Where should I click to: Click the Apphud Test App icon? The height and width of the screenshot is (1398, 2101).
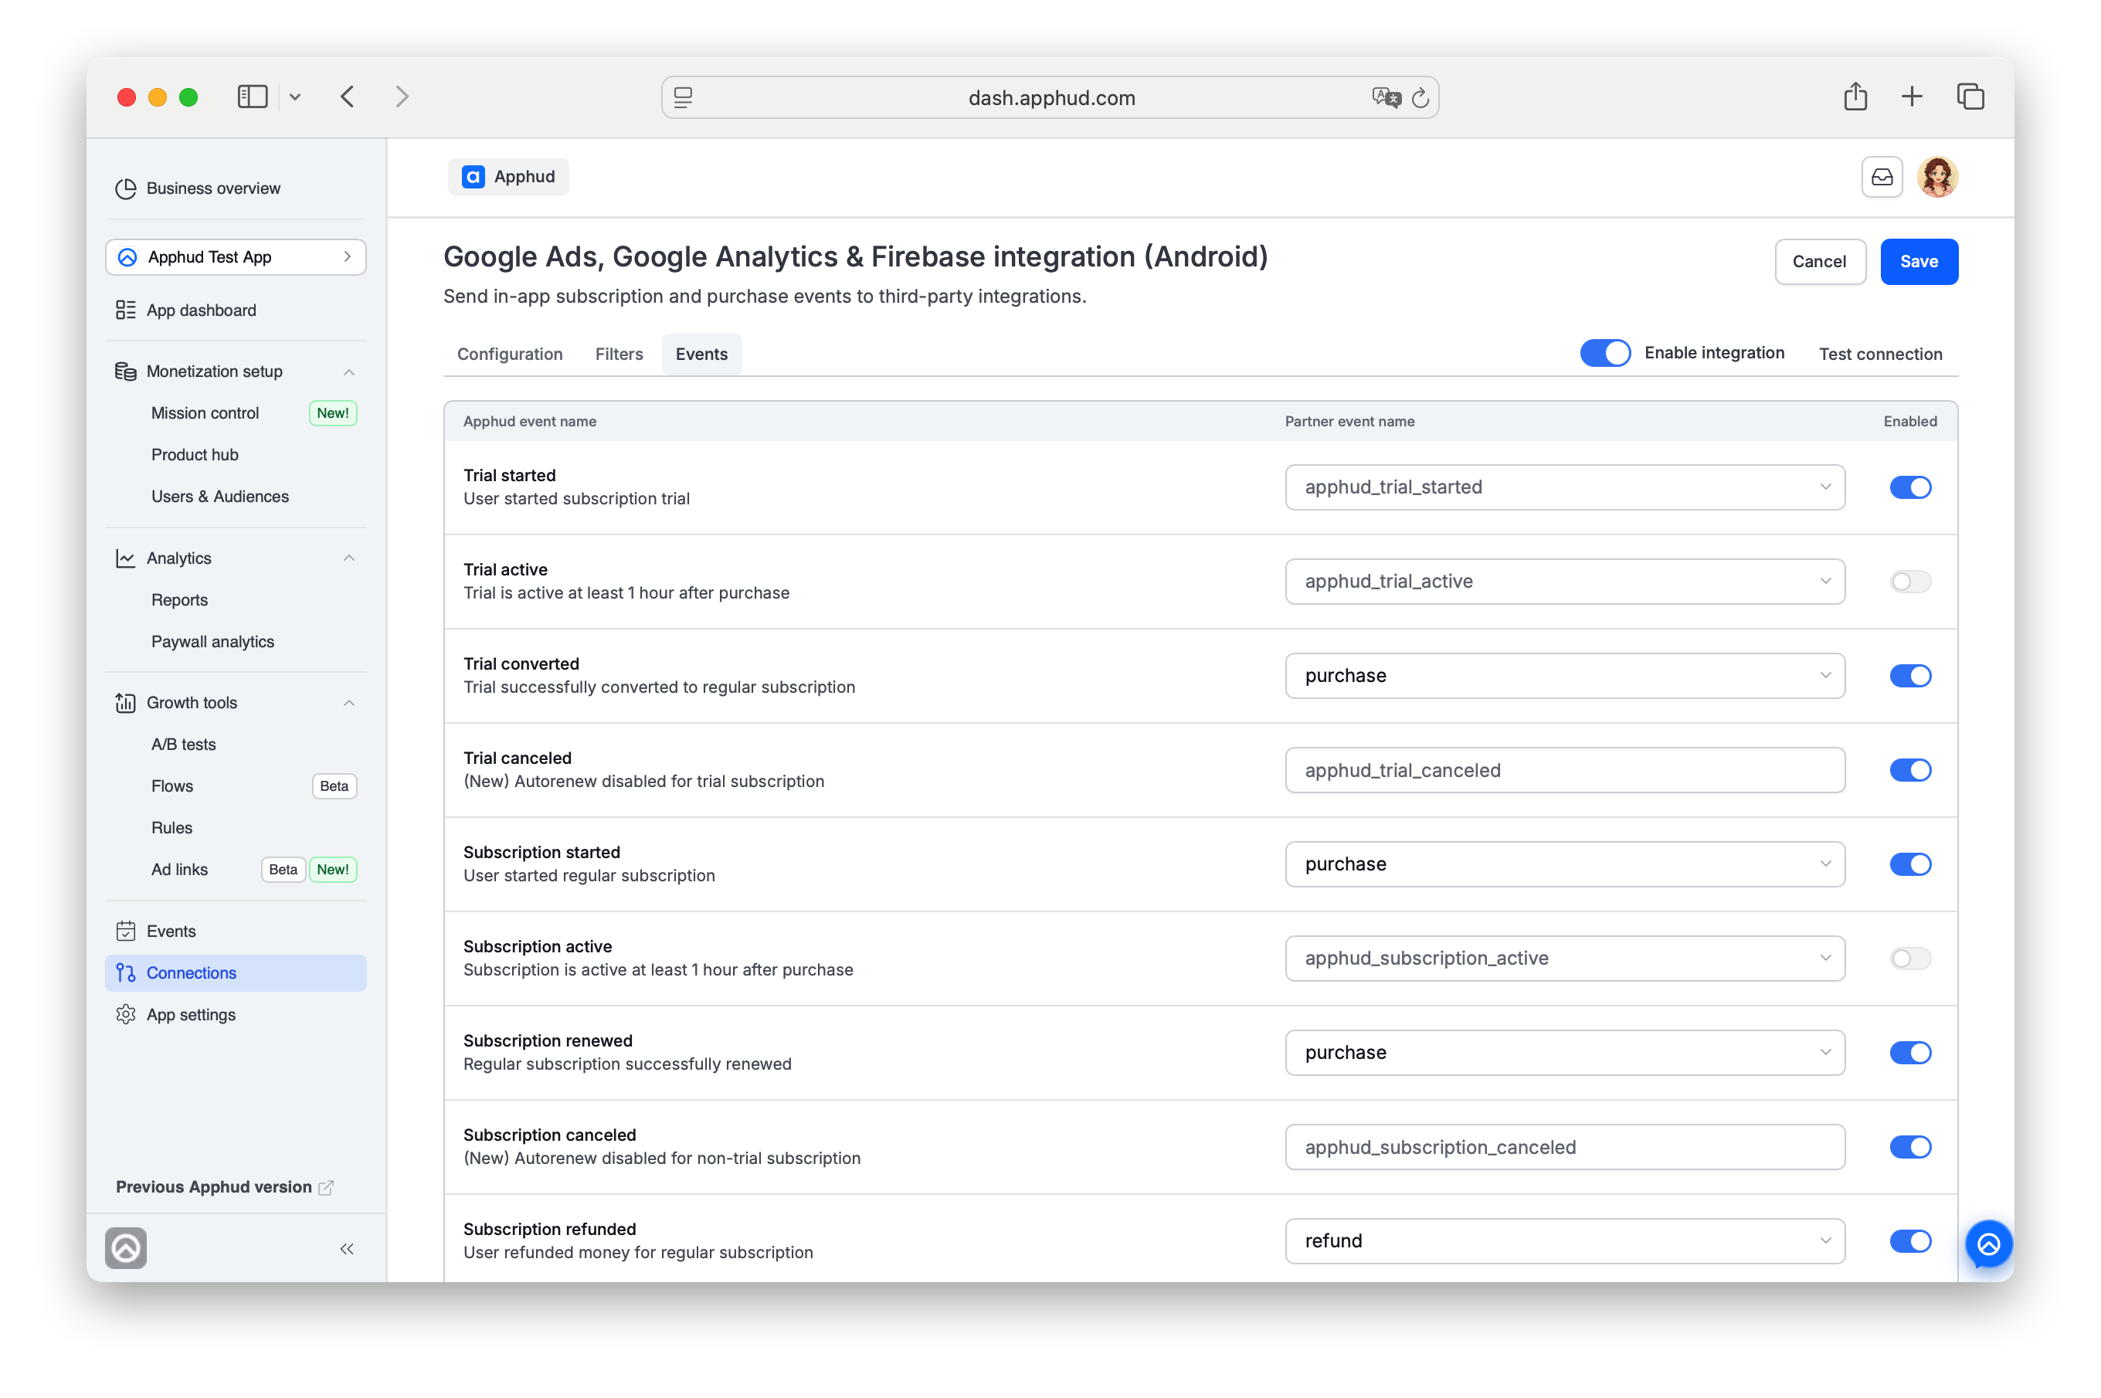pos(127,256)
